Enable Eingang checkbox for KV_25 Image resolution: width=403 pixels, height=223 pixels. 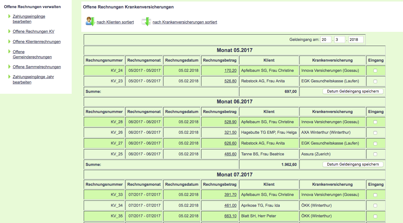coord(375,154)
